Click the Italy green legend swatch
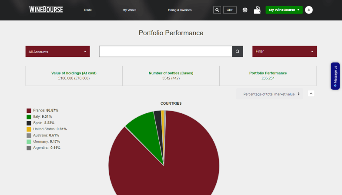 (x=29, y=117)
